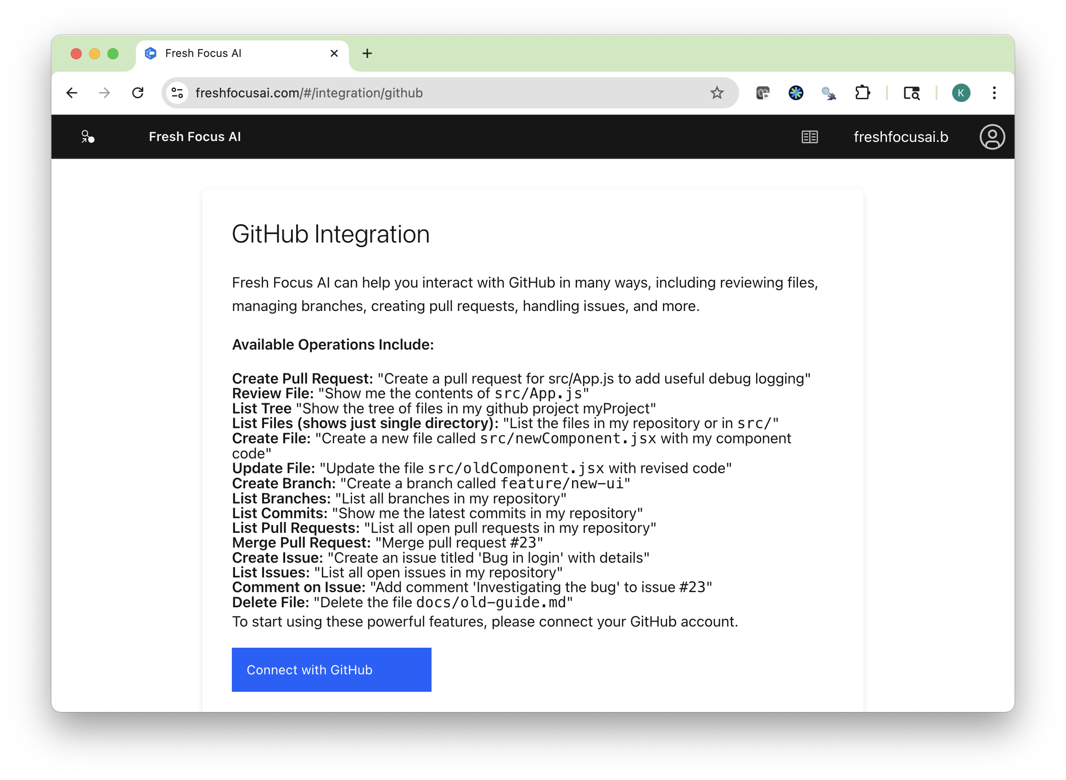Open the search-this-screen side panel icon
Screen dimensions: 1066x780
point(911,92)
